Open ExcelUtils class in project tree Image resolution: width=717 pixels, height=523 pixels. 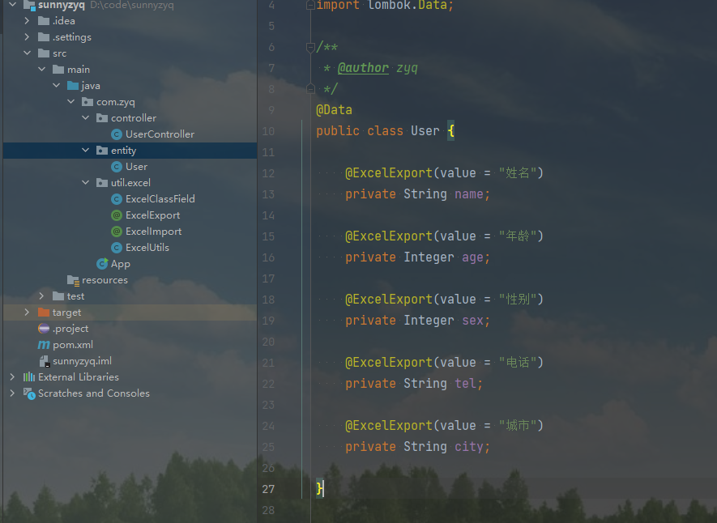pyautogui.click(x=147, y=248)
